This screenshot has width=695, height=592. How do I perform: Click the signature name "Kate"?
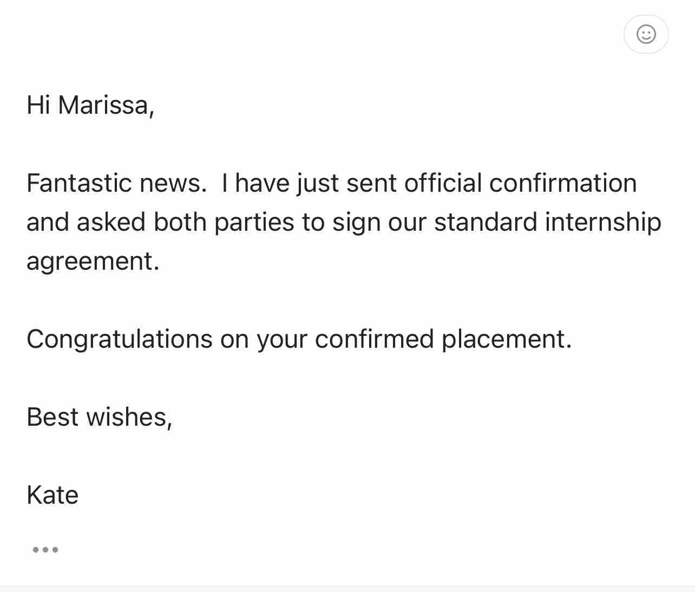click(x=53, y=495)
